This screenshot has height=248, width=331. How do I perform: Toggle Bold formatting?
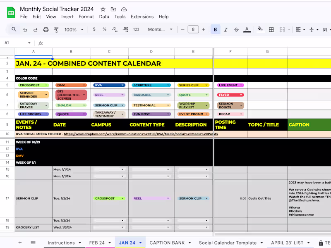click(x=215, y=29)
